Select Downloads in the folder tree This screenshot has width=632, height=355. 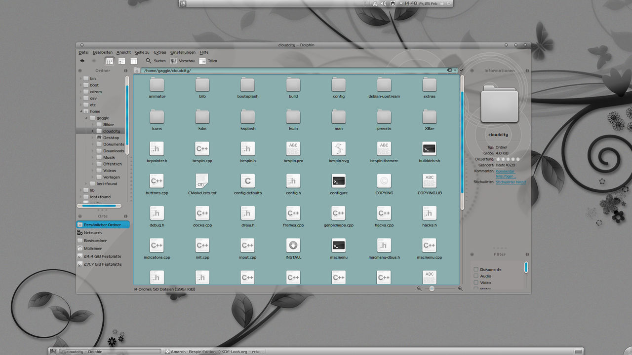click(x=114, y=151)
